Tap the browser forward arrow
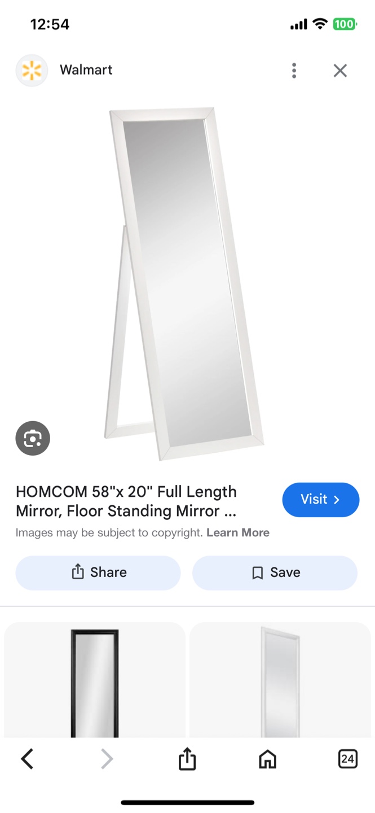375x813 pixels. pyautogui.click(x=107, y=759)
